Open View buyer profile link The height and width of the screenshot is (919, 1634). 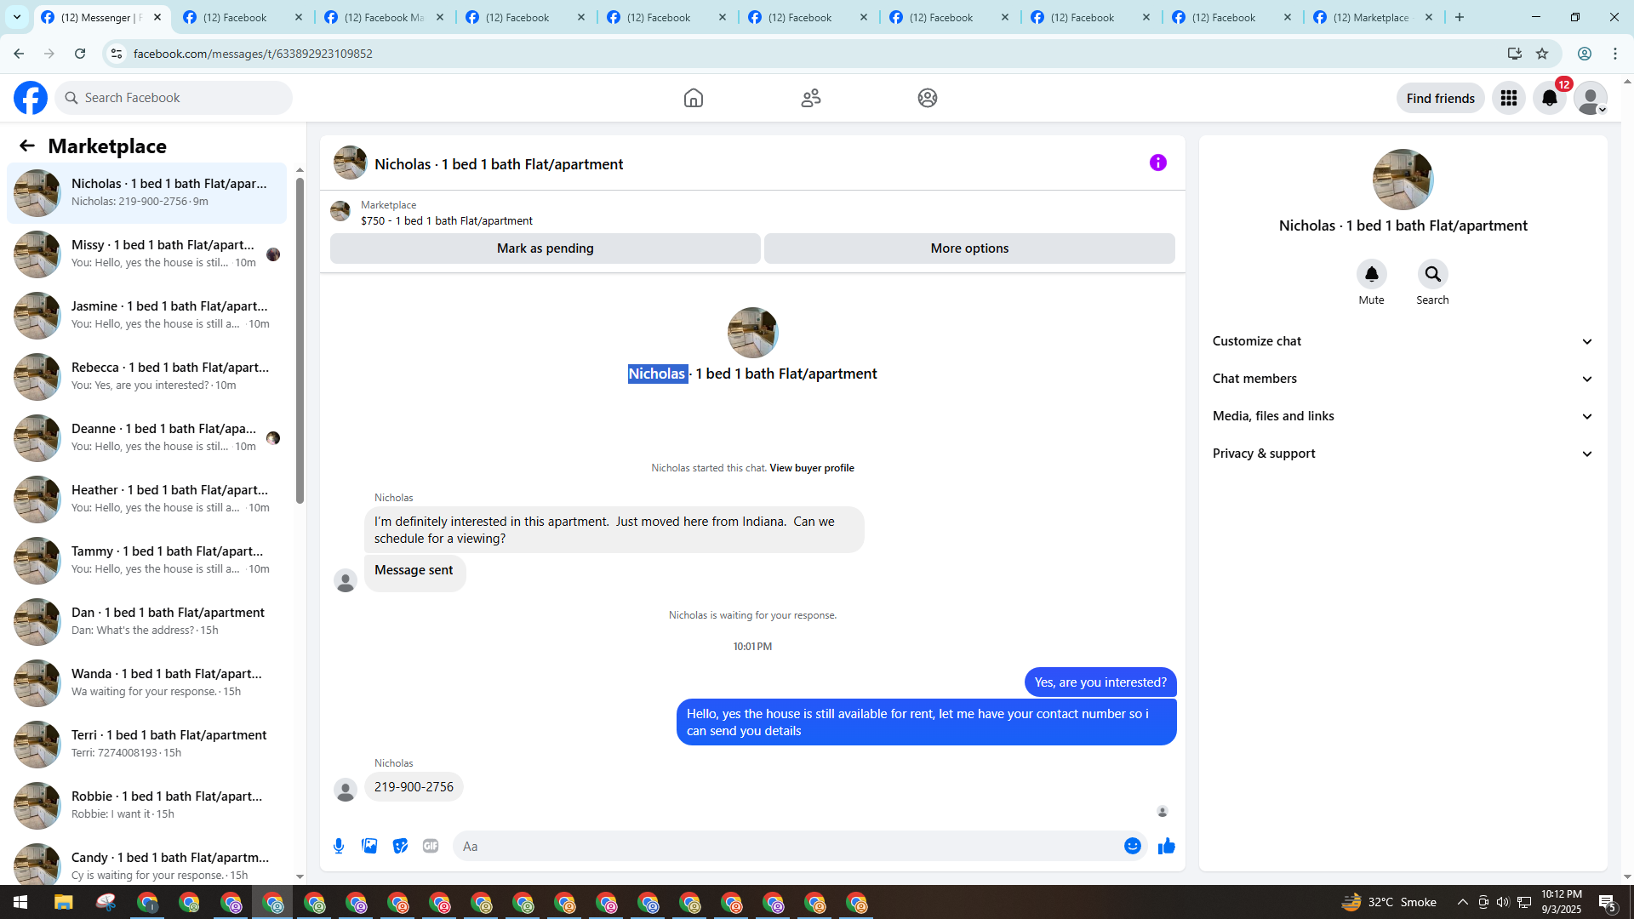812,468
